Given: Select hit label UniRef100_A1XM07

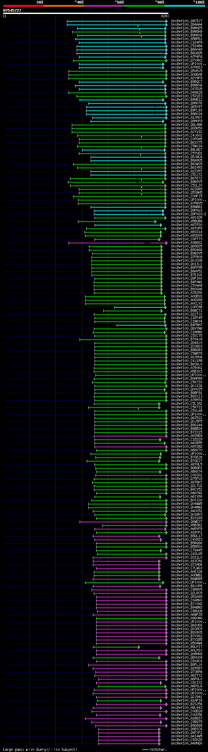Looking at the screenshot, I should [x=187, y=117].
